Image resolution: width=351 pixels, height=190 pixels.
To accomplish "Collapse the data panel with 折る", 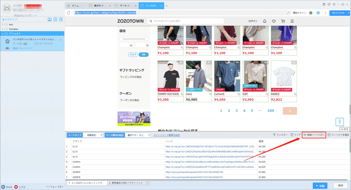I will pos(344,129).
